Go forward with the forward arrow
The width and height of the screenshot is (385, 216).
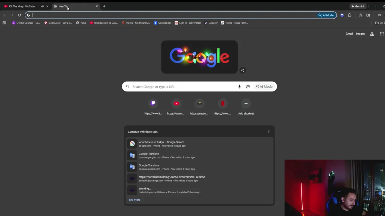(x=12, y=15)
